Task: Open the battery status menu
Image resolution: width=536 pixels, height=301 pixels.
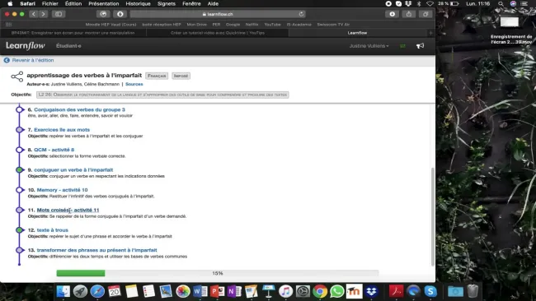Action: point(449,4)
